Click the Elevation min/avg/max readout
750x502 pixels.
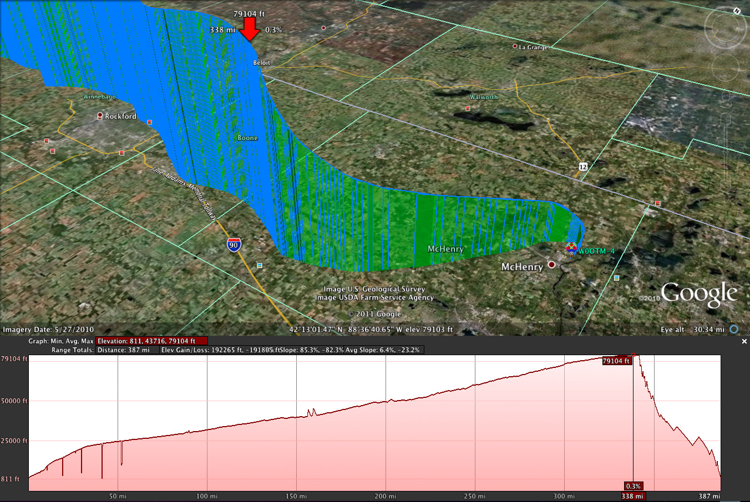(x=151, y=341)
